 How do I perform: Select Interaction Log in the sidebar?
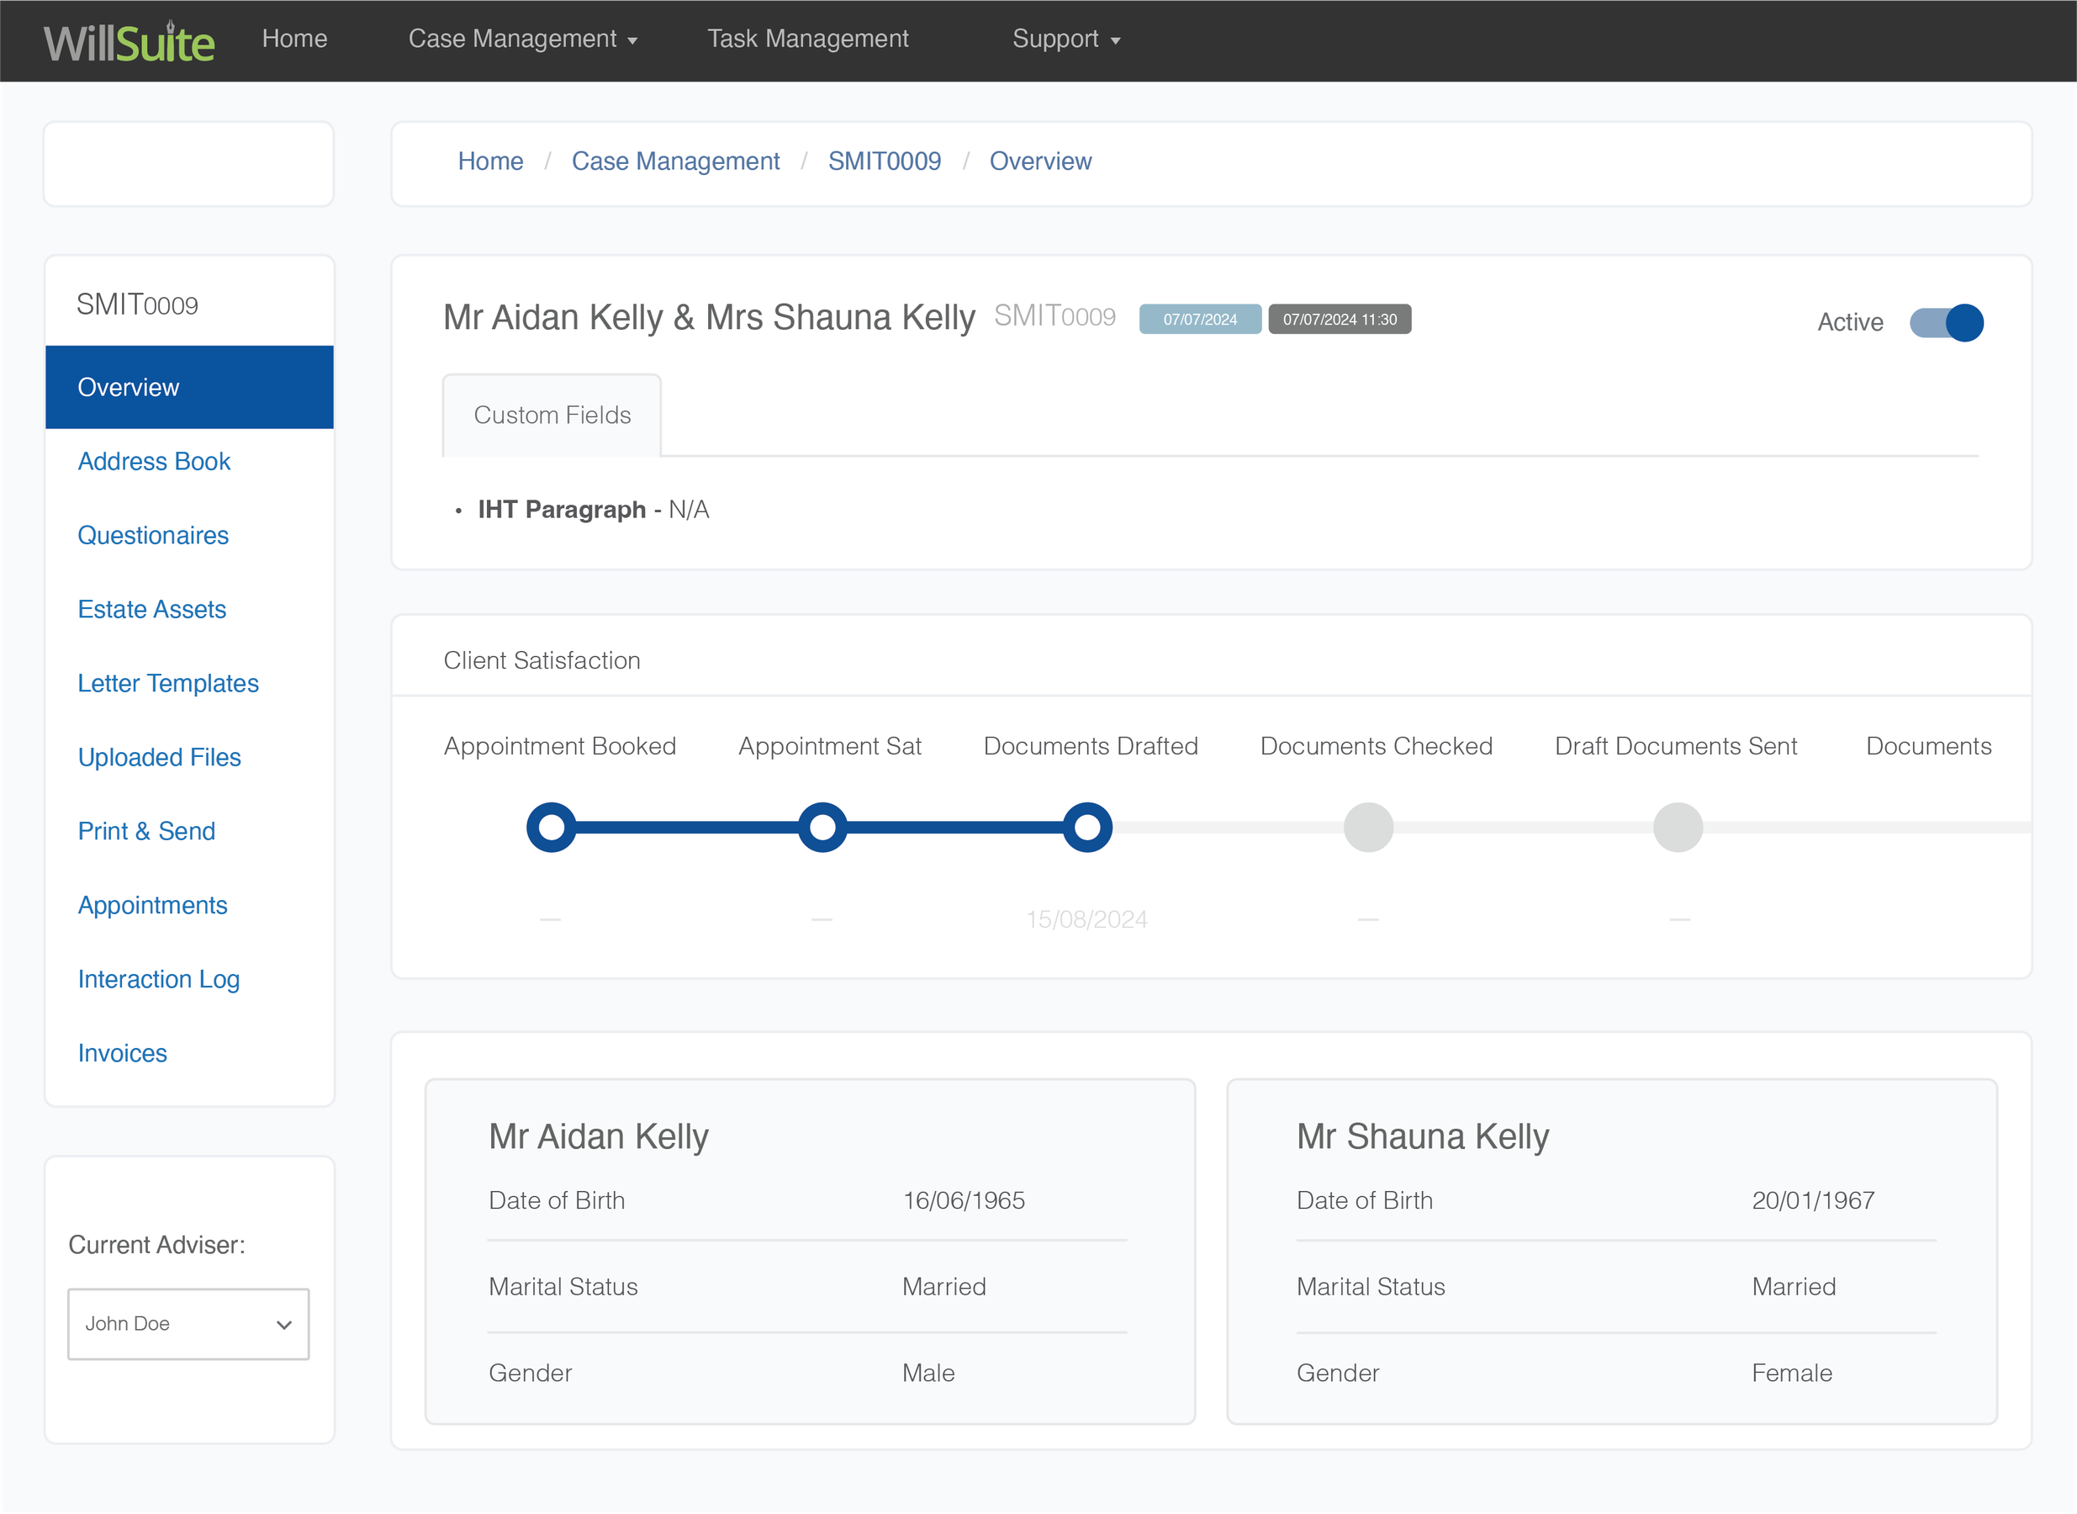[x=158, y=979]
